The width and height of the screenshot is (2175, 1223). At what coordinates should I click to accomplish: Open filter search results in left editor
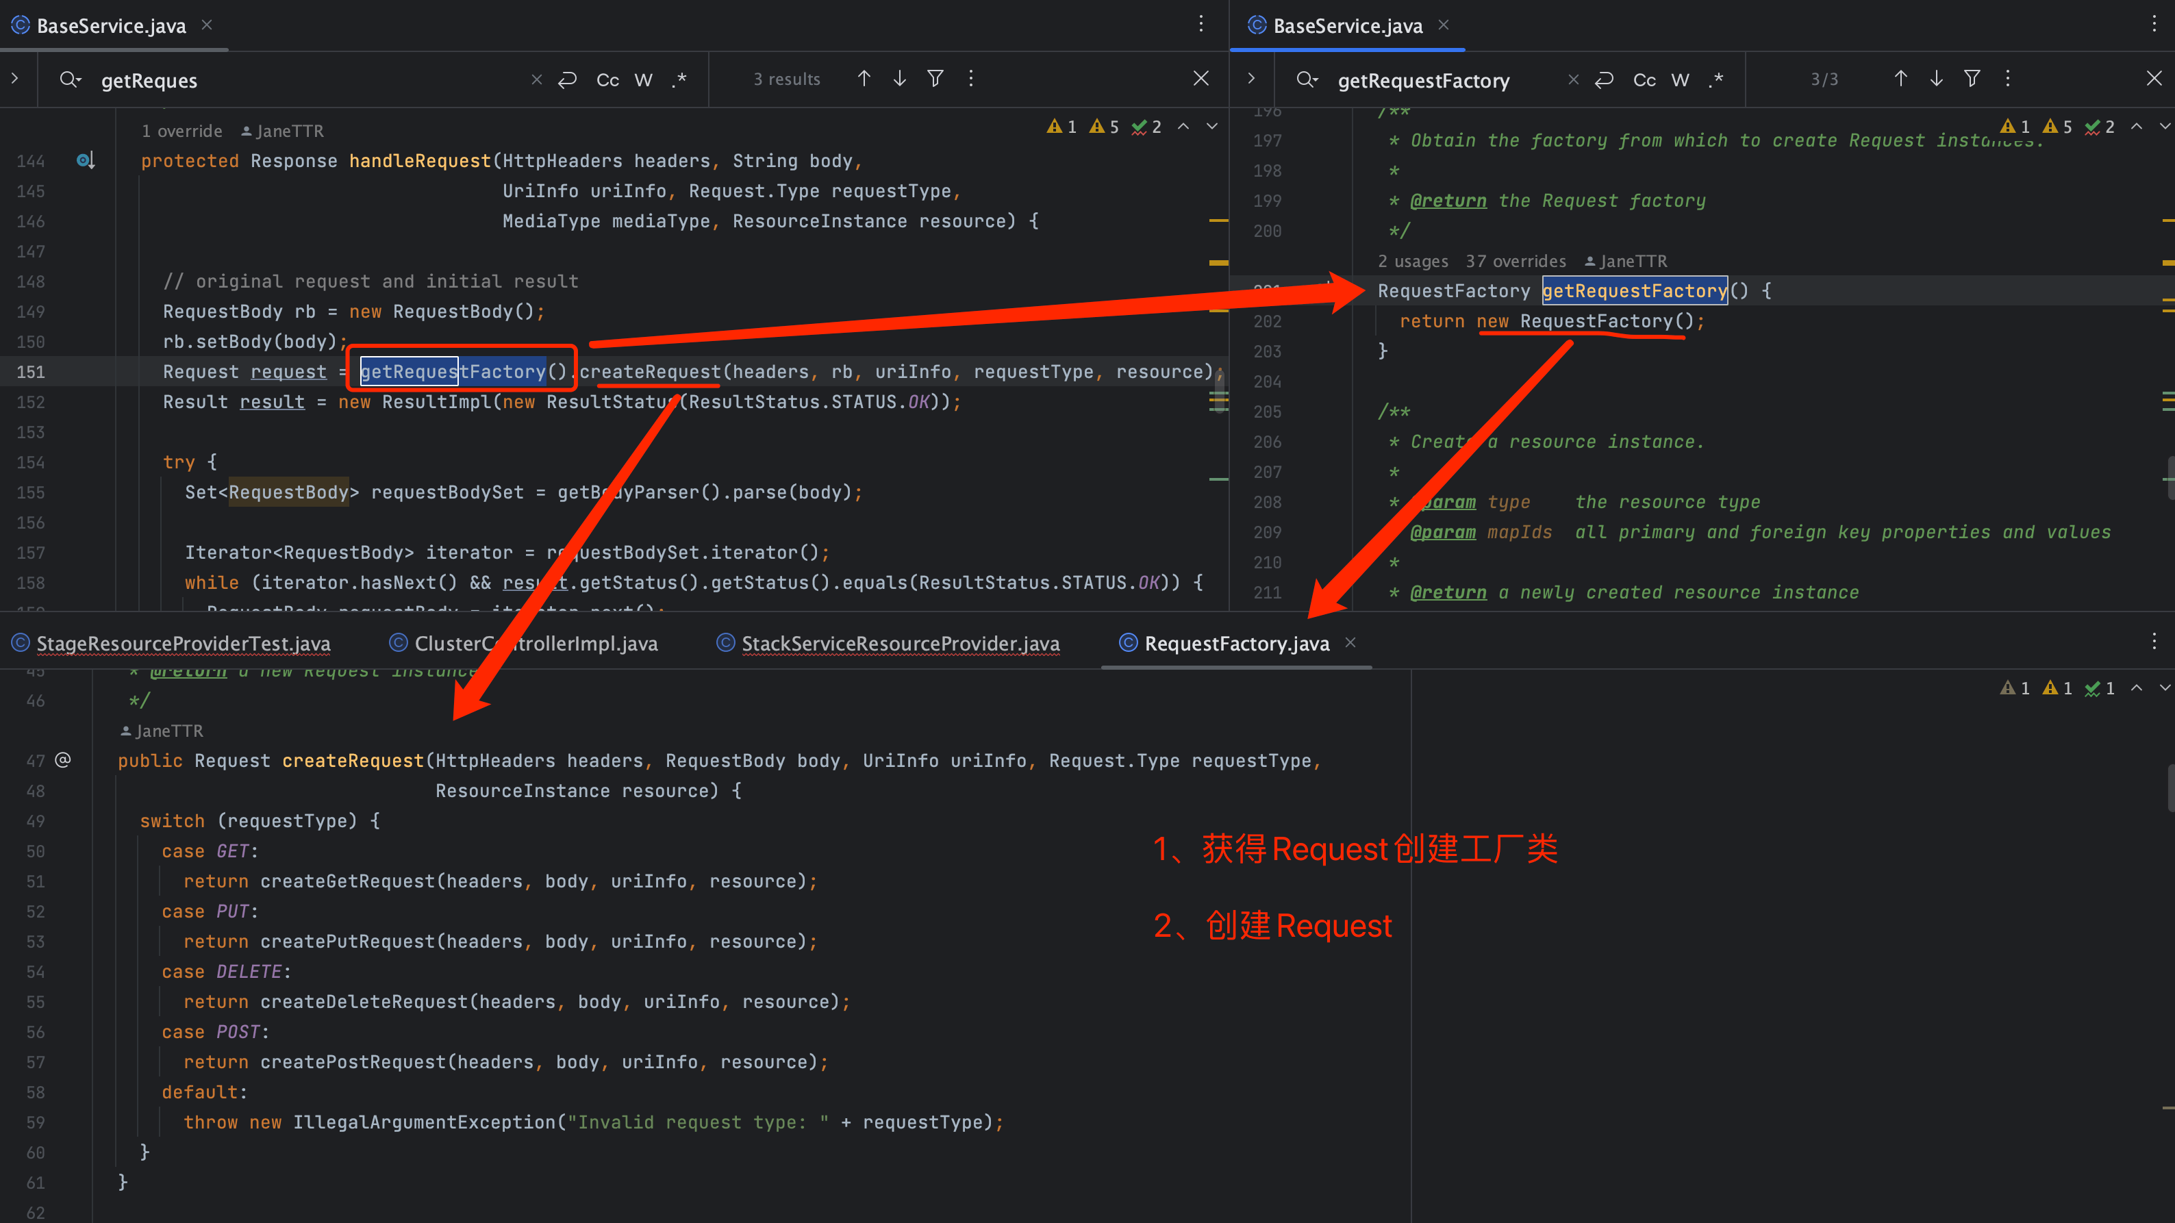pyautogui.click(x=935, y=79)
